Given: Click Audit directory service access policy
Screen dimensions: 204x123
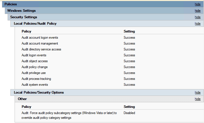Looking at the screenshot, I should coord(41,49).
